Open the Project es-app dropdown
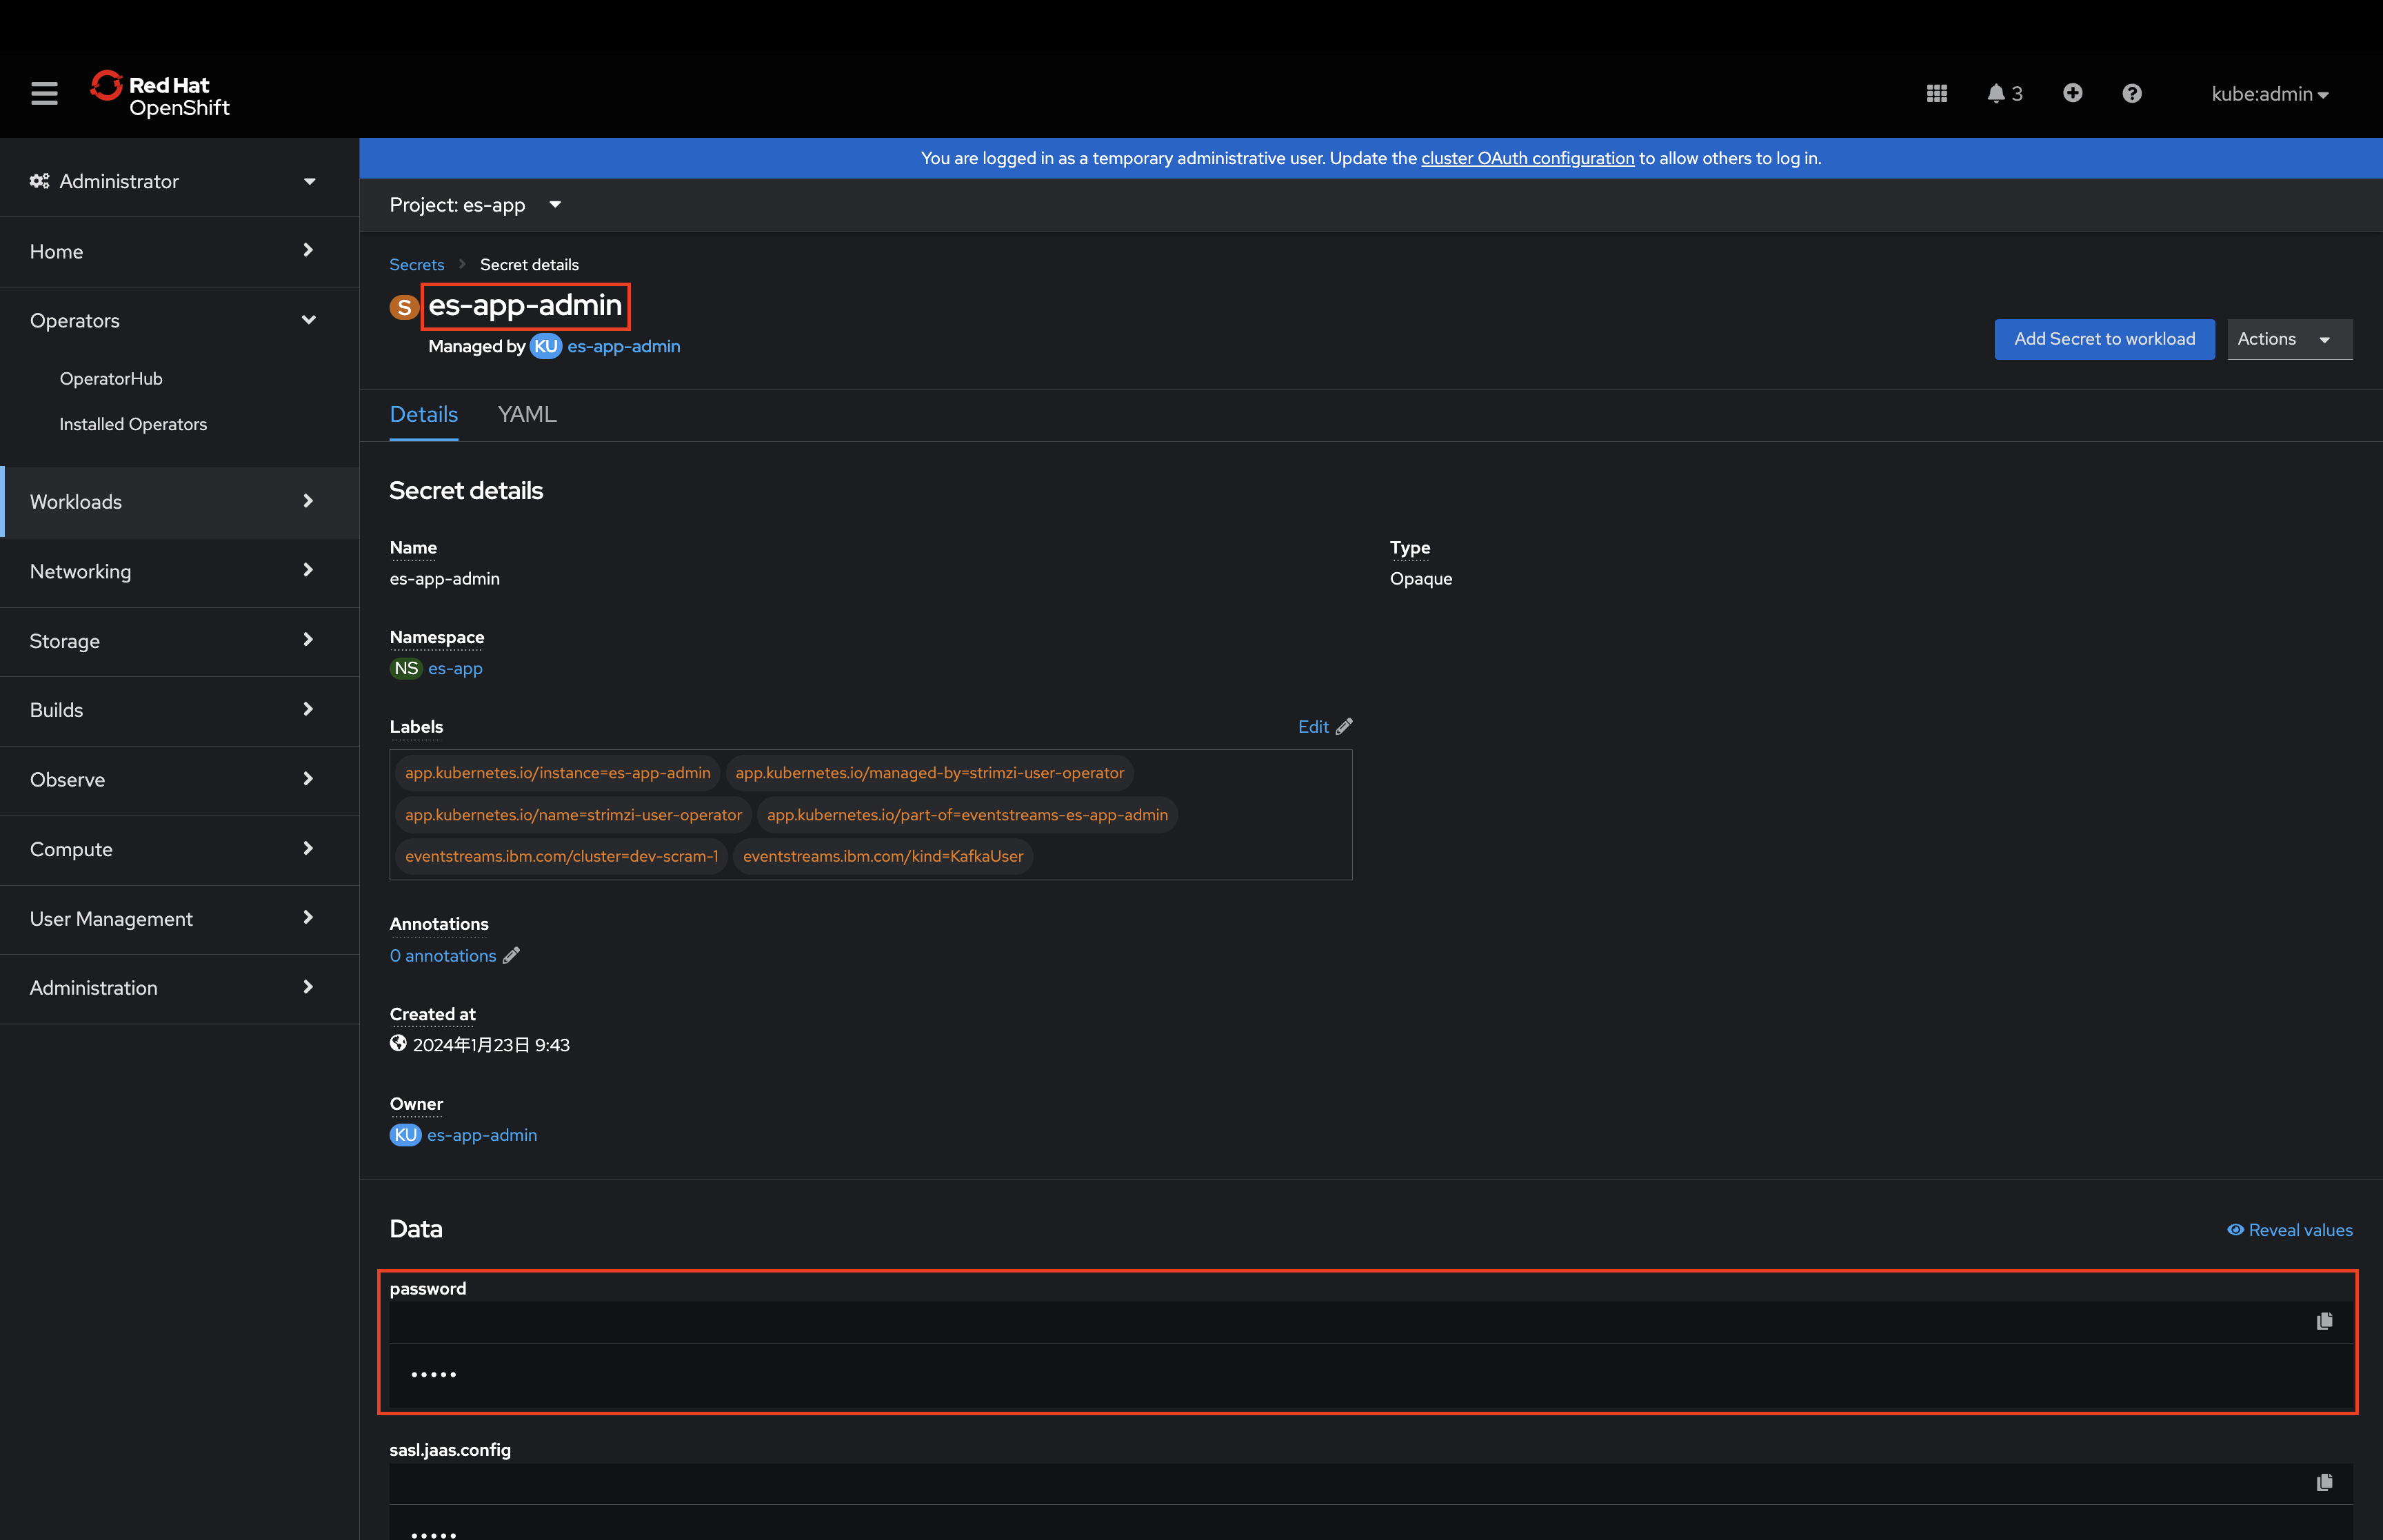Viewport: 2383px width, 1540px height. (x=475, y=205)
